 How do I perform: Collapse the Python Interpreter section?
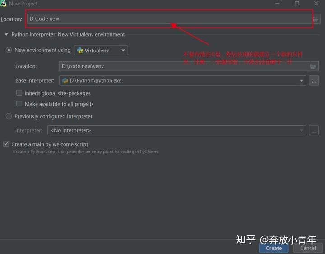tap(6, 34)
